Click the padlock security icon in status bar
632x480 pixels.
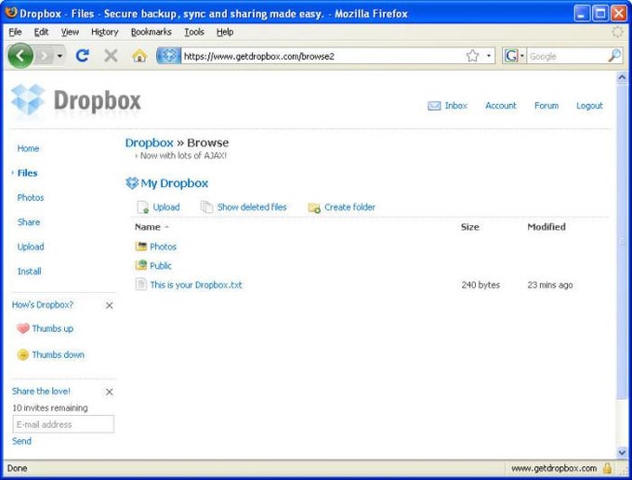click(607, 468)
